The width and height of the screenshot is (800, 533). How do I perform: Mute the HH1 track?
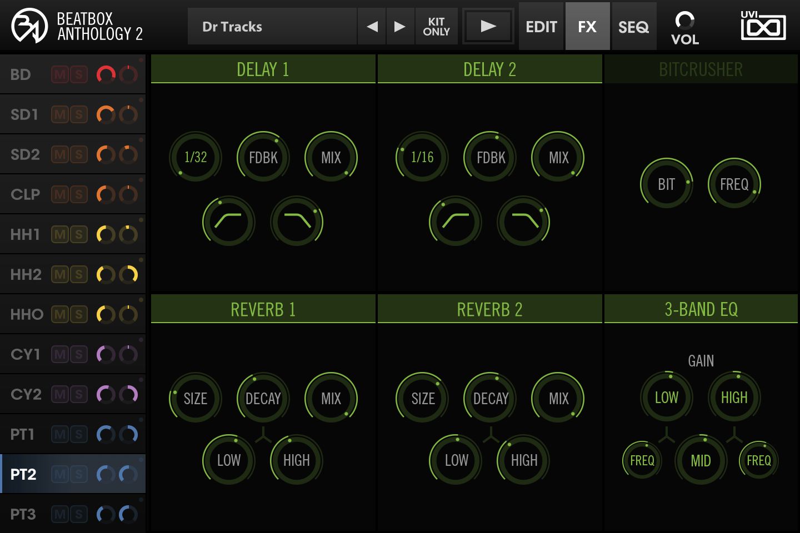coord(59,234)
